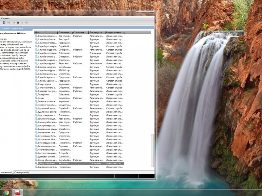Viewport: 262px width, 196px height.
Task: Select the Установщик мод... service row
Action: [79, 143]
